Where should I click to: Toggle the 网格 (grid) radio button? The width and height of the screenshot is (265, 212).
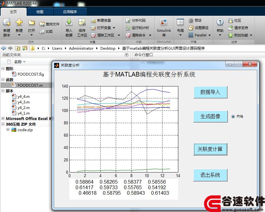coord(233,116)
